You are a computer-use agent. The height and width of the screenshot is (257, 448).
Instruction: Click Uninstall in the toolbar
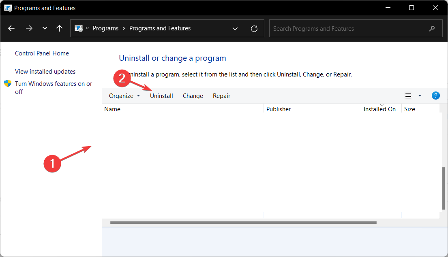click(161, 96)
